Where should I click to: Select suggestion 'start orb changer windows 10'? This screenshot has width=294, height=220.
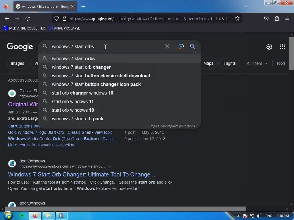coord(120,93)
